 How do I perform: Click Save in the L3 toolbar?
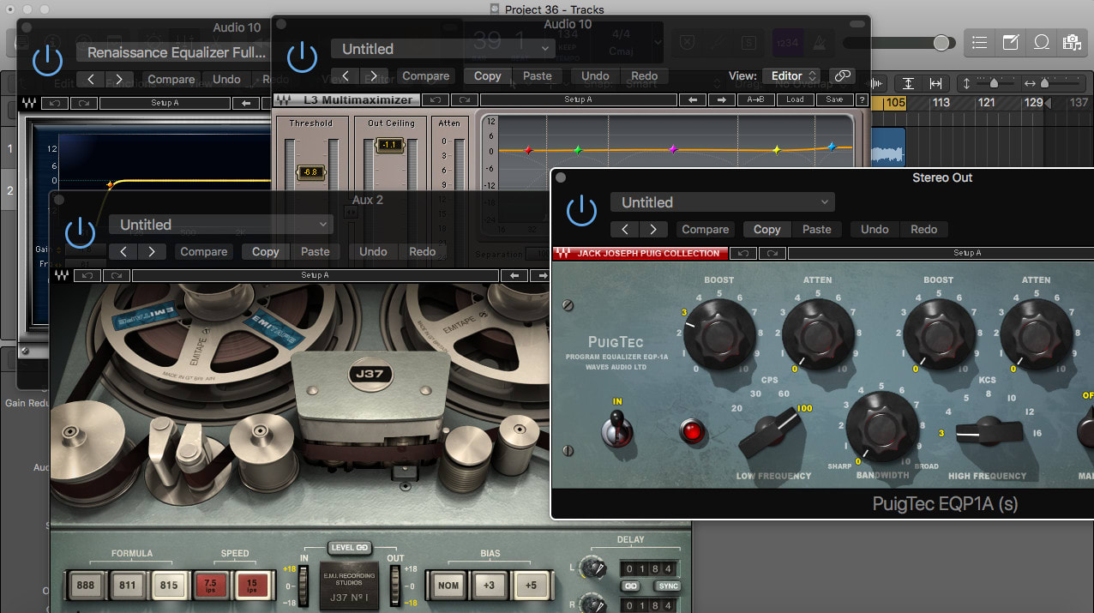click(x=834, y=99)
